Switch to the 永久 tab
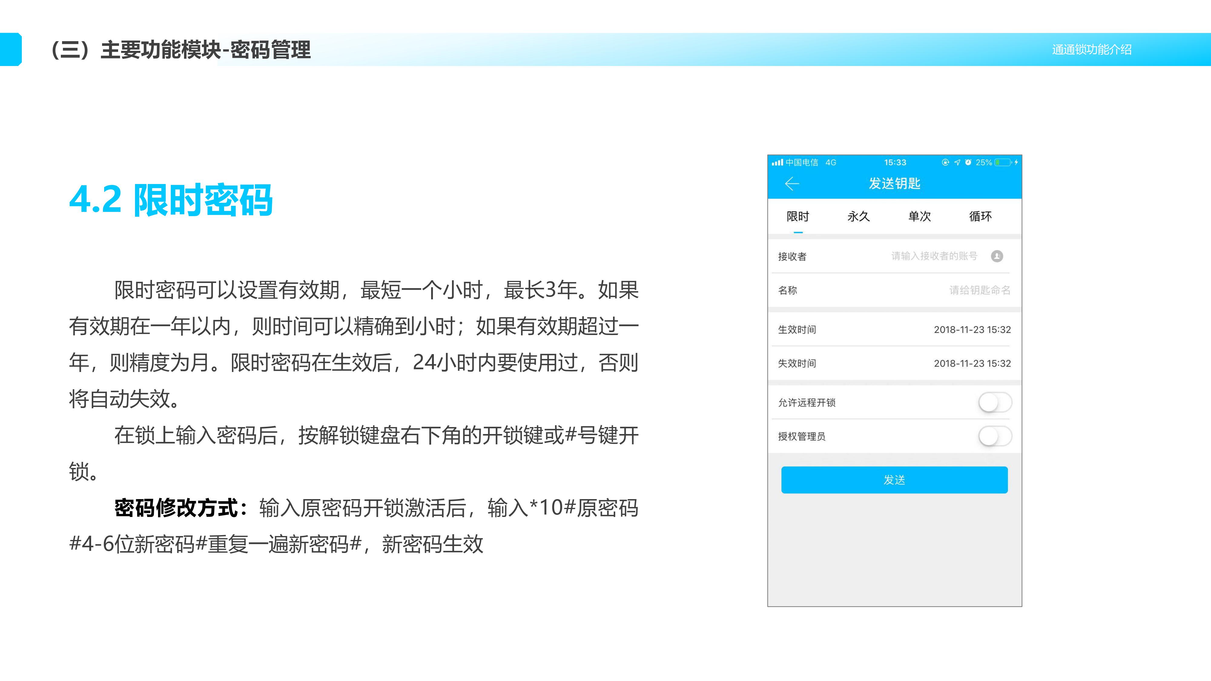This screenshot has width=1211, height=681. 858,217
